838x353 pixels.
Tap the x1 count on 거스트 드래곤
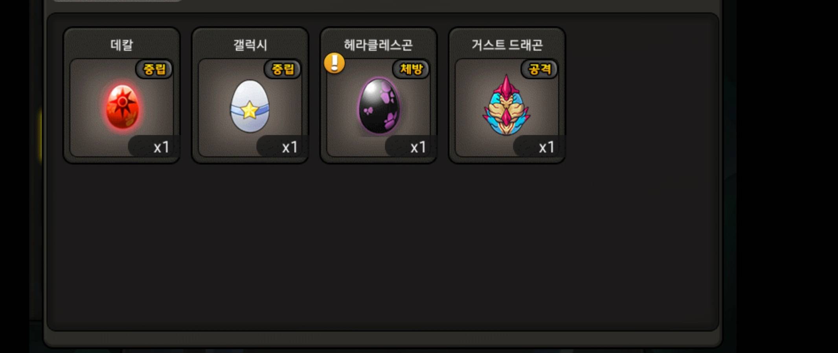[x=546, y=147]
